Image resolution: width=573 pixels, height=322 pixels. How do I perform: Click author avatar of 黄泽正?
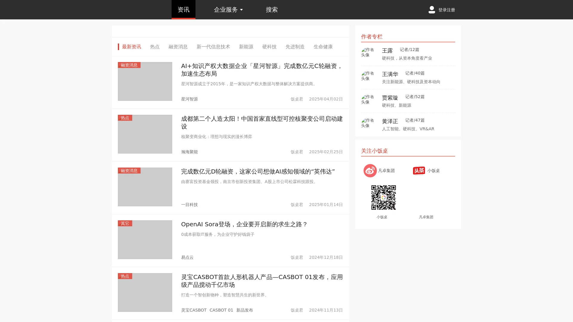coord(367,123)
